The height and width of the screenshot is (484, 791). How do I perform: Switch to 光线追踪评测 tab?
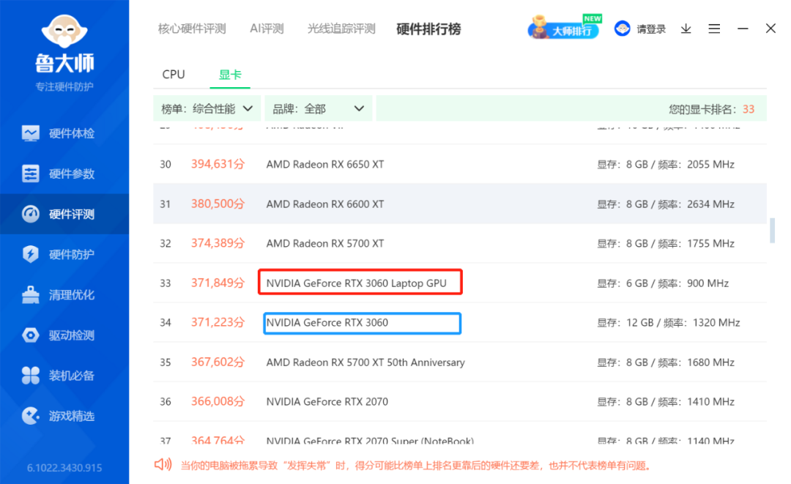(341, 29)
